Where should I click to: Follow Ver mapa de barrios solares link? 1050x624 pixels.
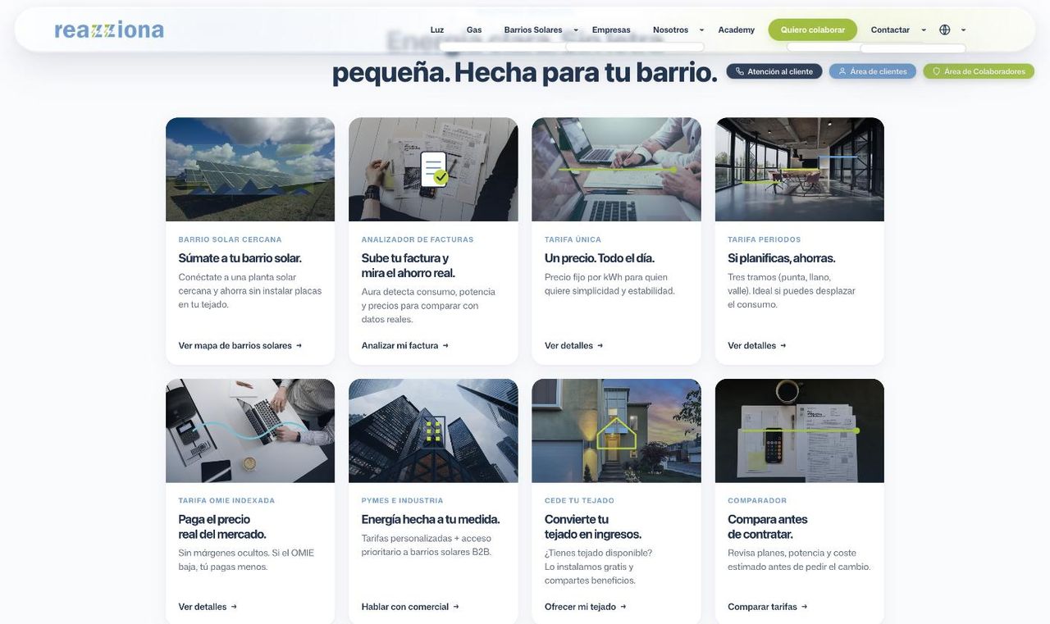tap(240, 345)
